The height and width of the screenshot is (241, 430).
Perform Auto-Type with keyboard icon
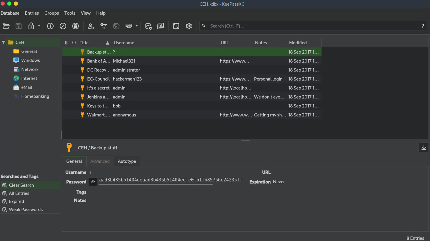click(x=129, y=26)
